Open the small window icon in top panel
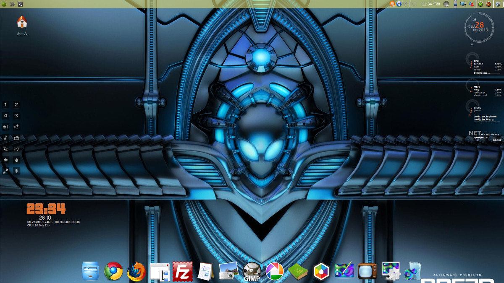Screen dimensions: 504x283 pyautogui.click(x=21, y=4)
